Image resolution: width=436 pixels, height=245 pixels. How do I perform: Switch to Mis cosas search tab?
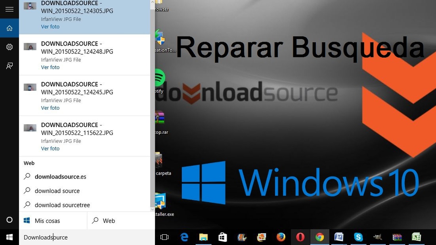pos(53,220)
